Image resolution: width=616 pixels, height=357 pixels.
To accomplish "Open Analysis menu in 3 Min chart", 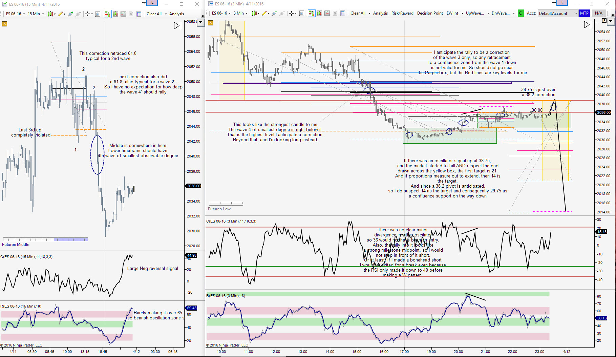I will [x=380, y=13].
